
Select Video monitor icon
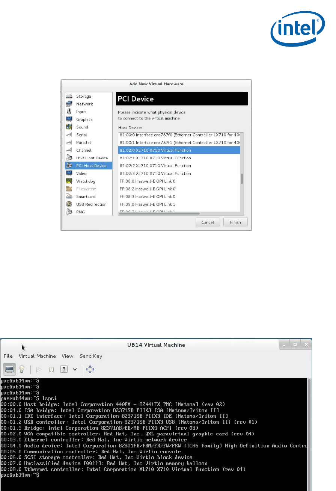[69, 174]
